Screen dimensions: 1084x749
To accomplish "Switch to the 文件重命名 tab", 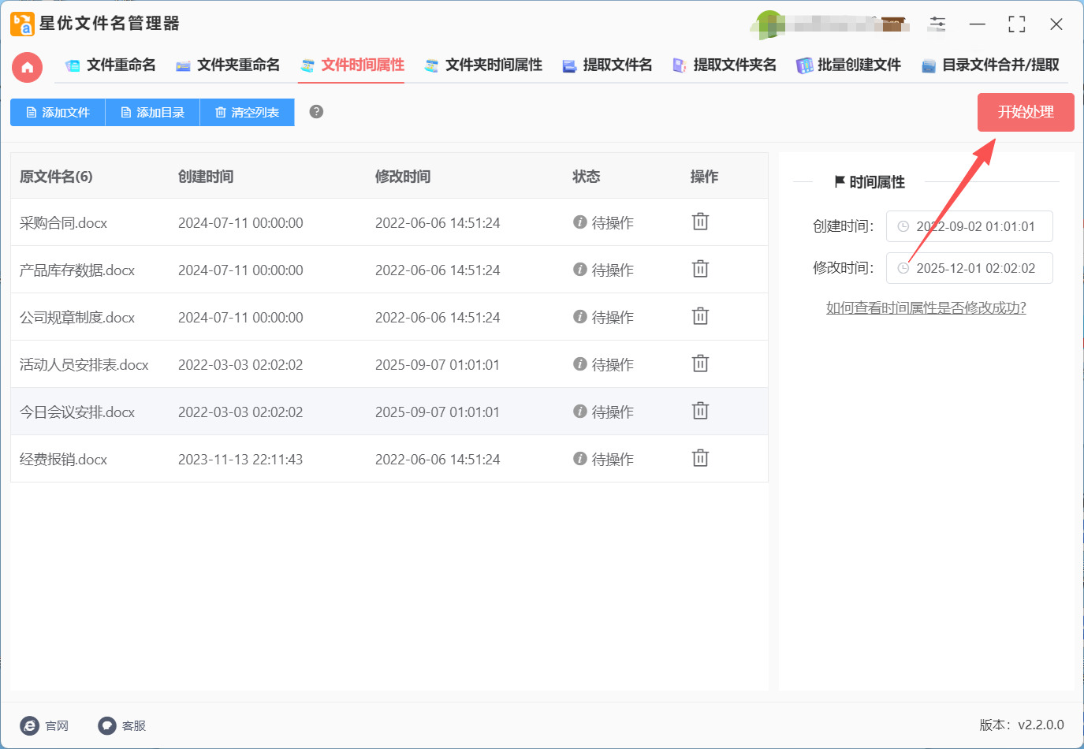I will (x=110, y=65).
